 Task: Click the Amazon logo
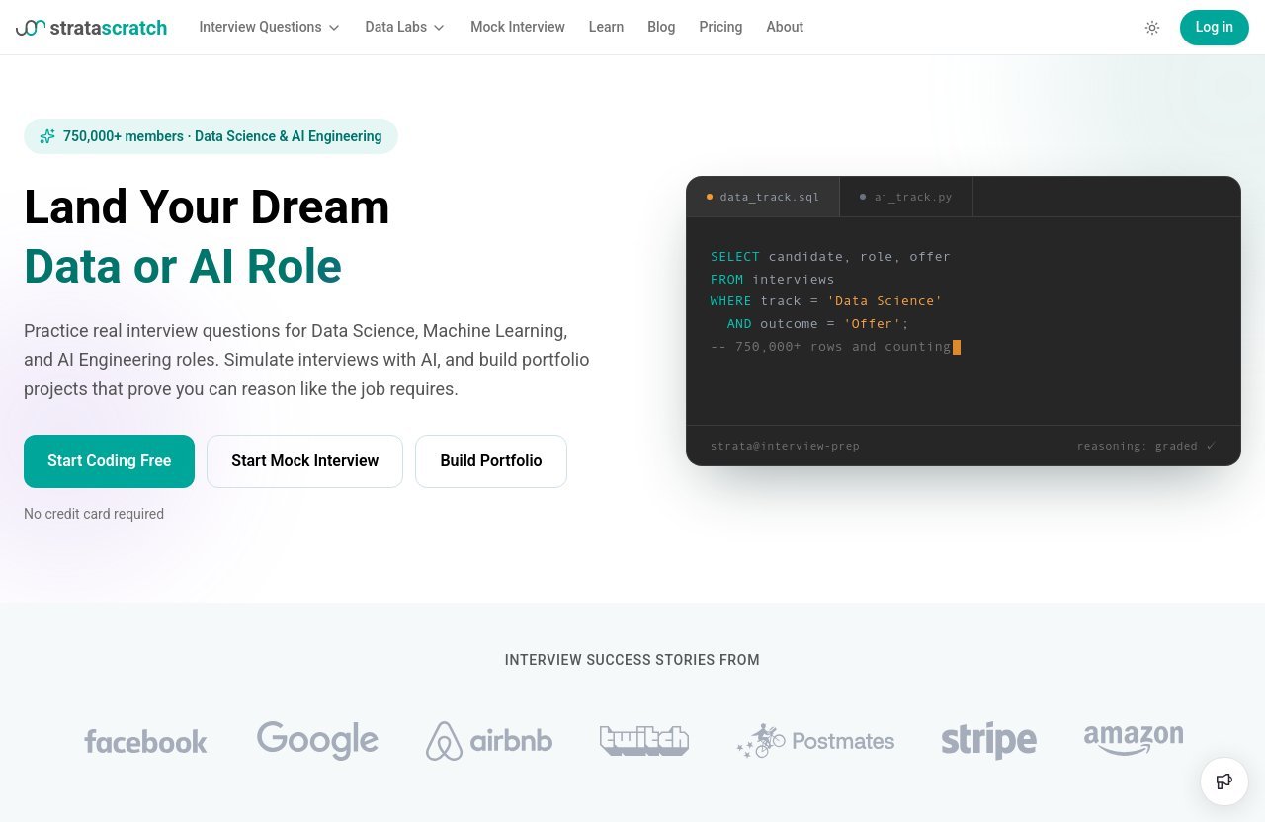(1134, 740)
